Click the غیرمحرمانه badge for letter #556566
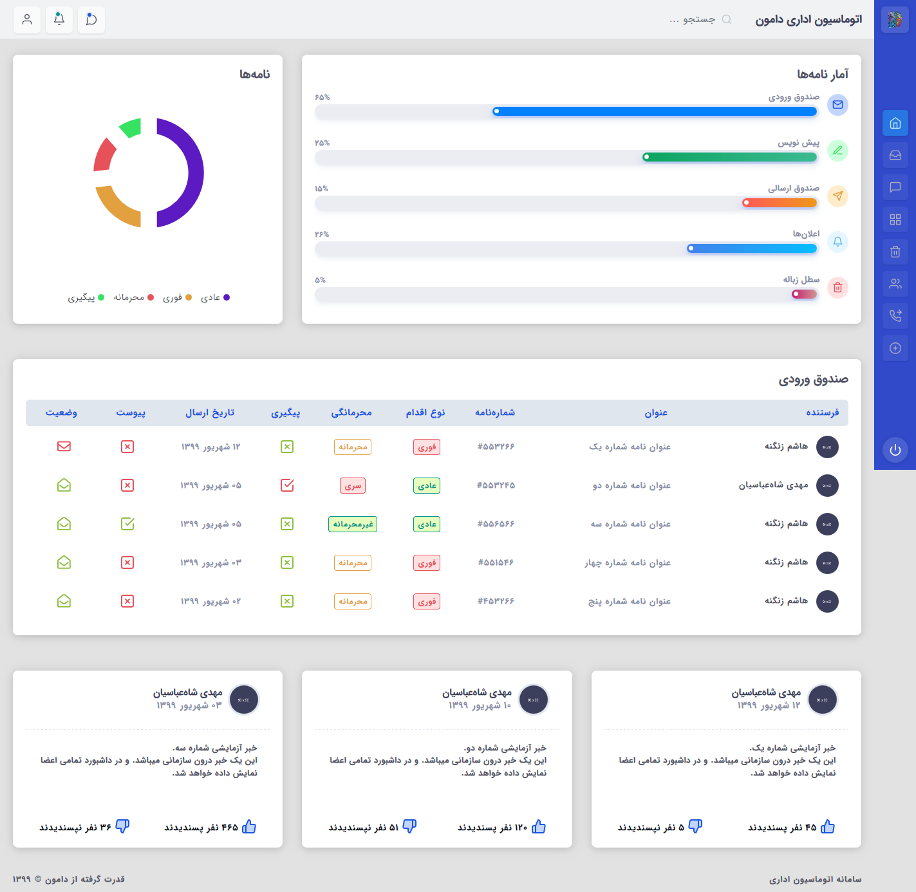 click(x=353, y=524)
